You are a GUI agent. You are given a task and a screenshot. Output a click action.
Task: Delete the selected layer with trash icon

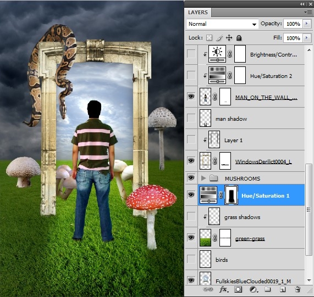pyautogui.click(x=298, y=289)
